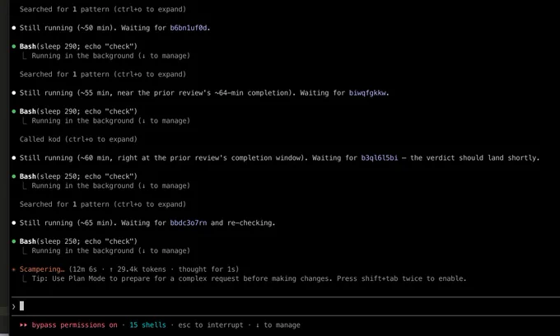Click the prompt chevron symbol
The height and width of the screenshot is (336, 560).
[13, 306]
